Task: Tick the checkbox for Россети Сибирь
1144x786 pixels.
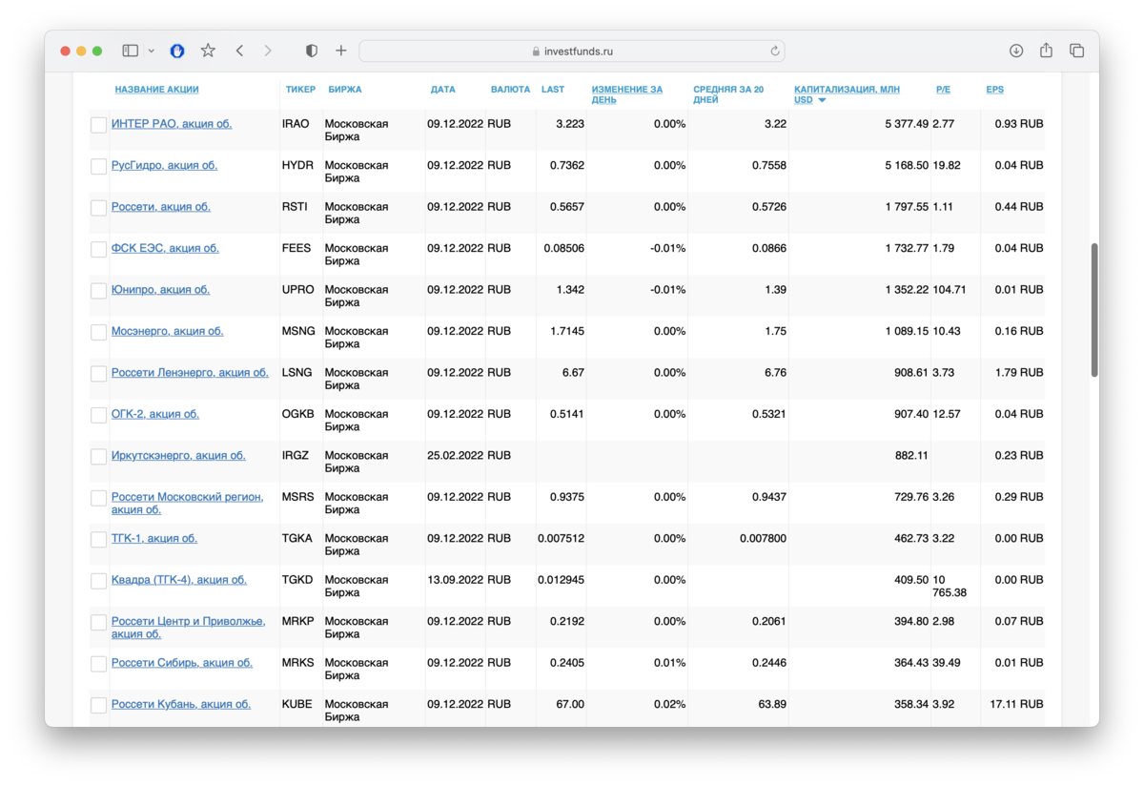Action: 98,665
